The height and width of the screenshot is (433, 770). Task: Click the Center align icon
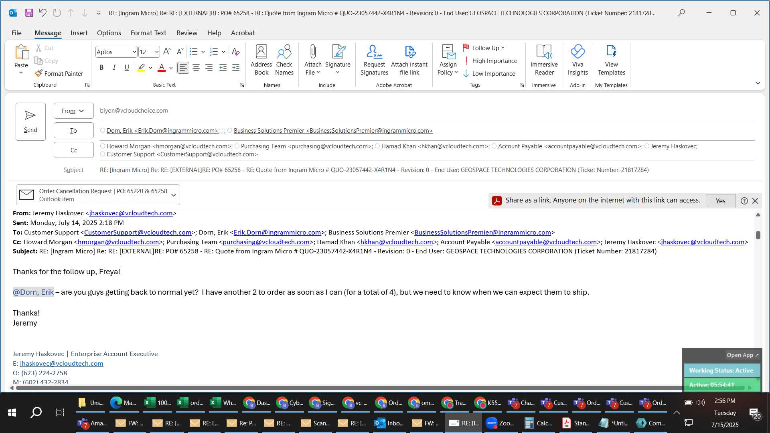click(x=196, y=67)
